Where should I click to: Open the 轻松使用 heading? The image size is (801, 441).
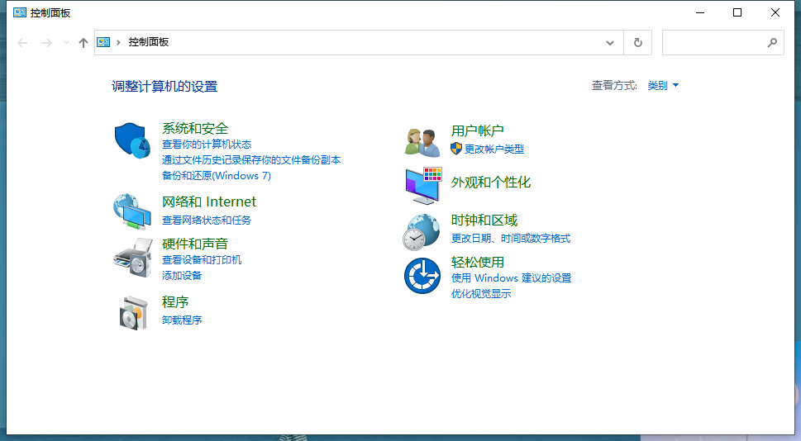coord(478,262)
